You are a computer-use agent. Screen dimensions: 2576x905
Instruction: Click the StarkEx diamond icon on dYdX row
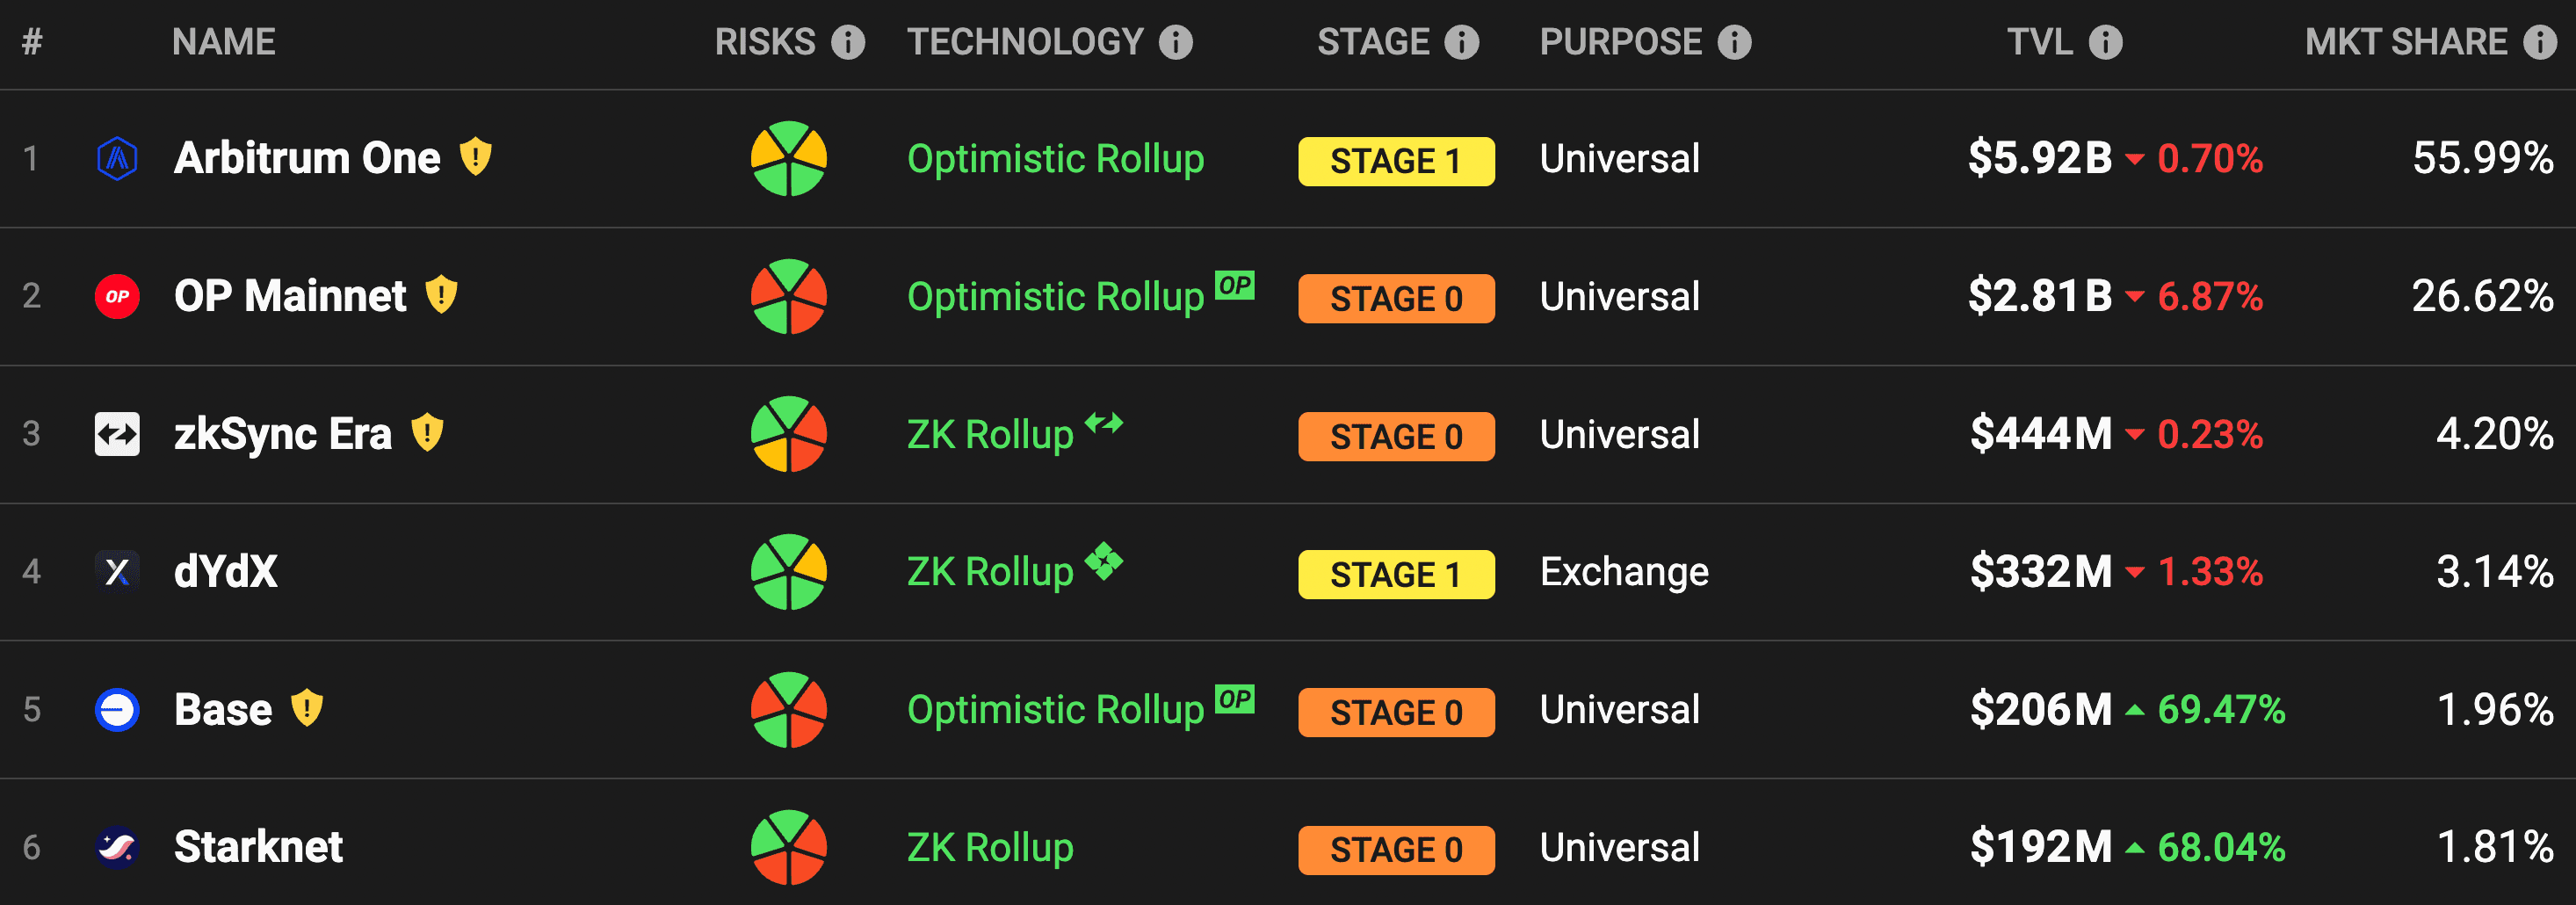click(x=1104, y=560)
